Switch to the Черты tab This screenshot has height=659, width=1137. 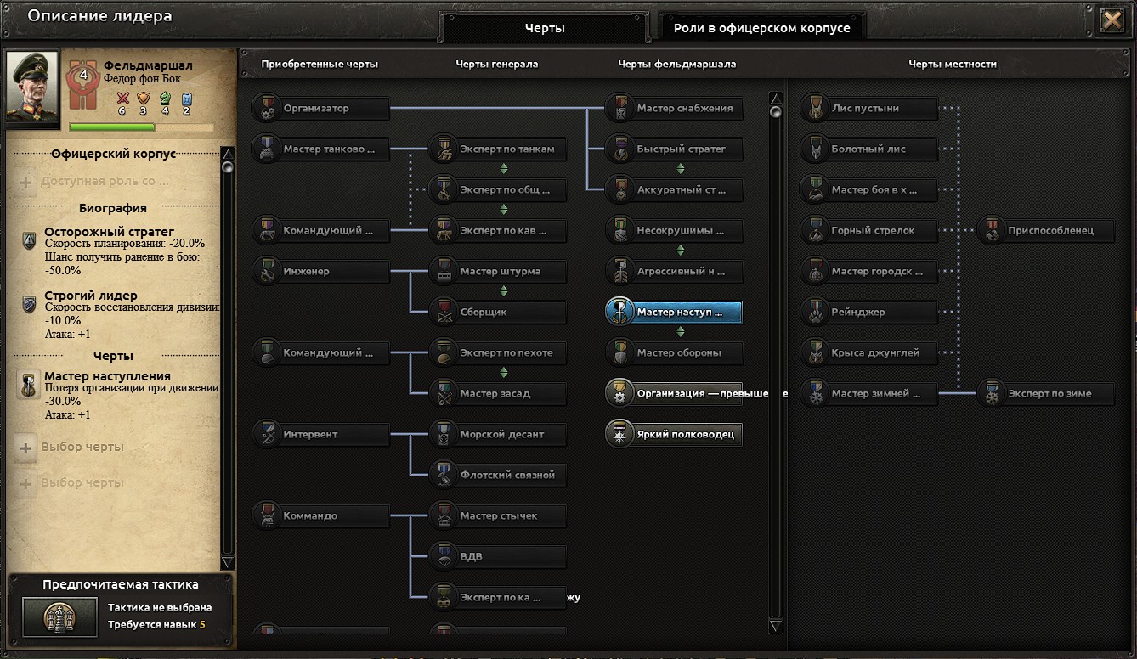[545, 28]
